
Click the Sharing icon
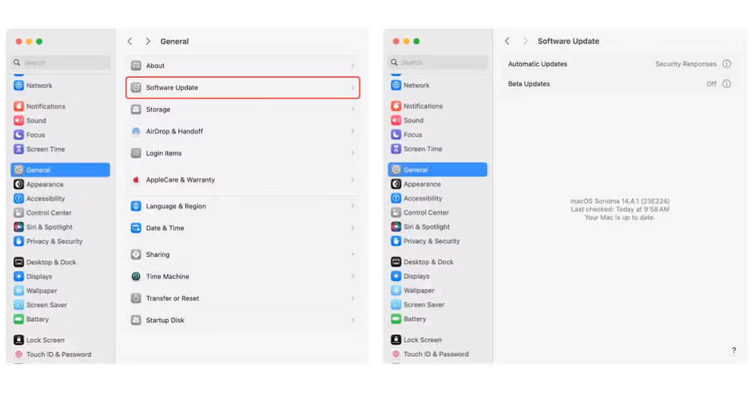pyautogui.click(x=136, y=255)
